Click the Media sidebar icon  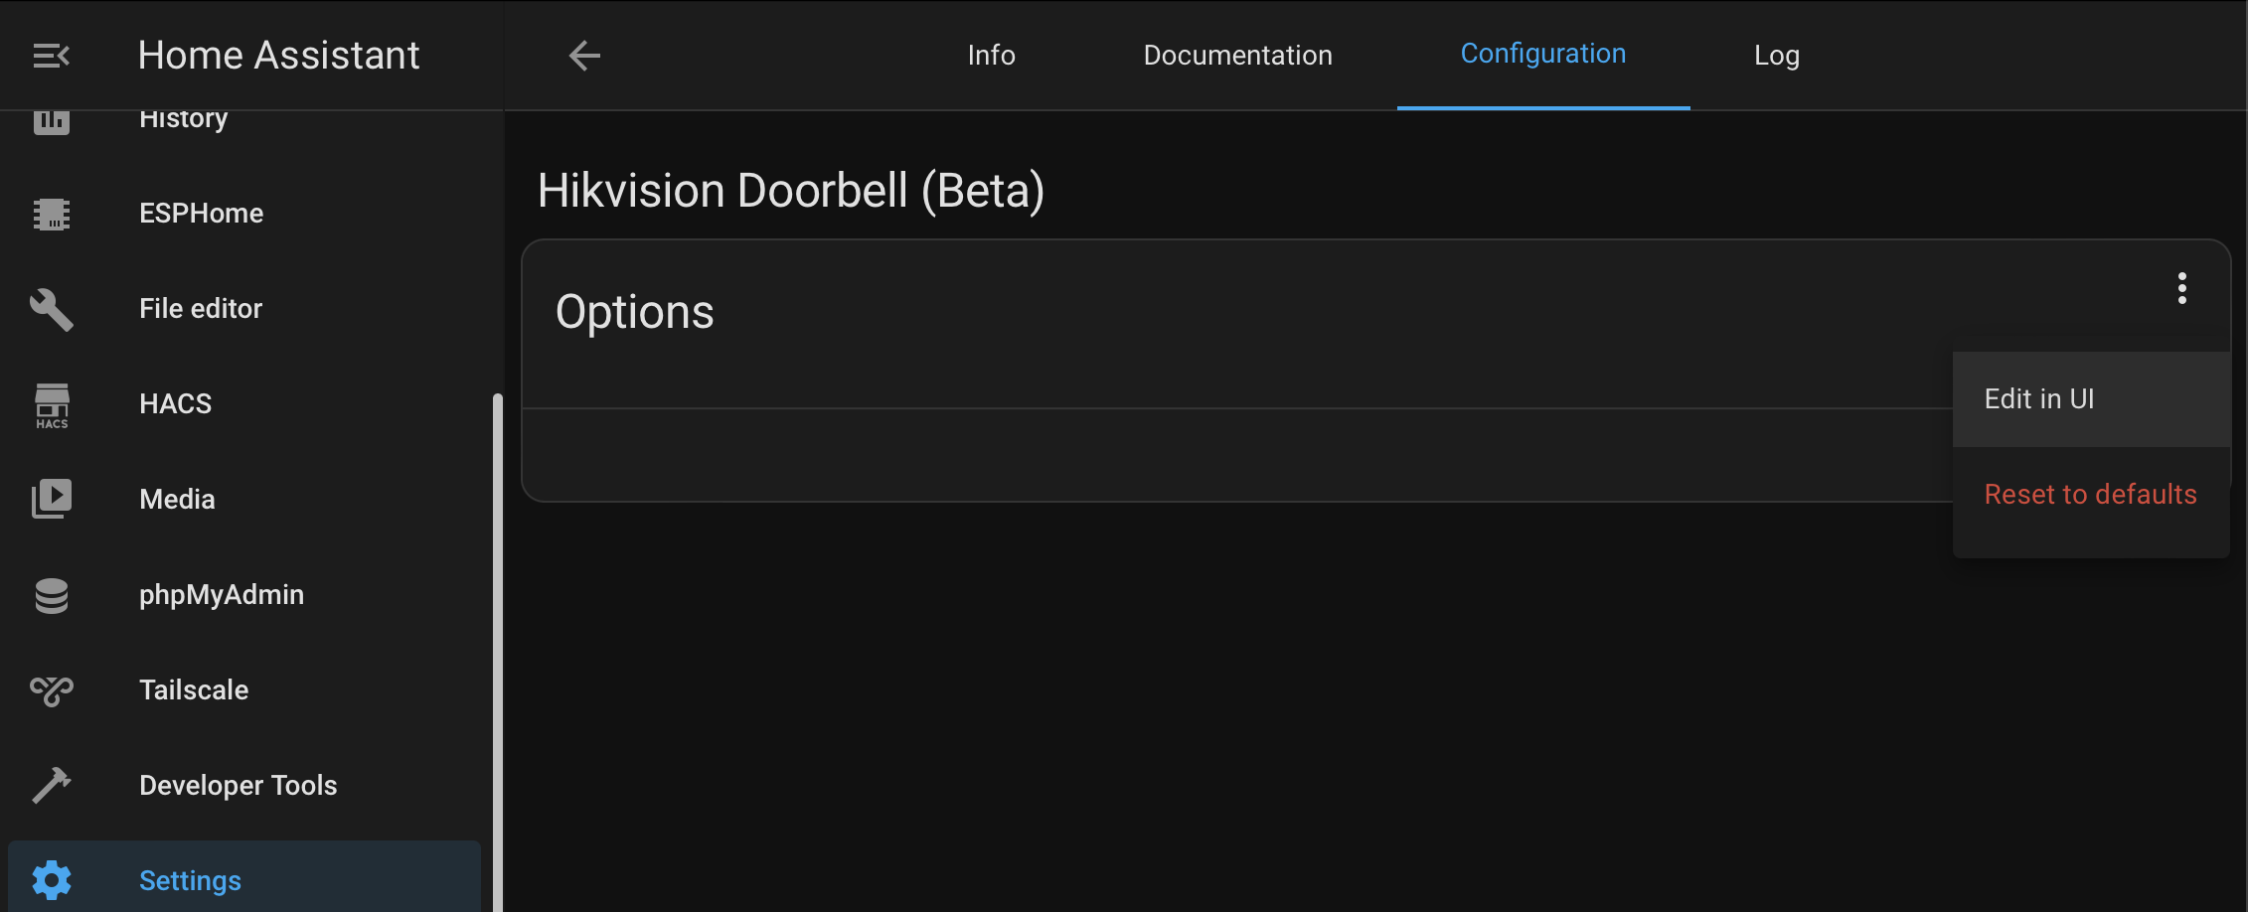(x=51, y=498)
